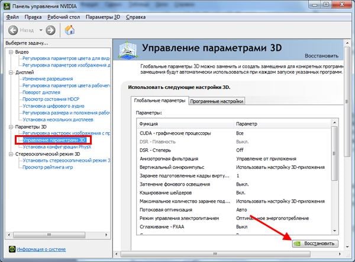Click the NVIDIA logo in title bar
Screen dimensions: 355x262
pos(8,5)
